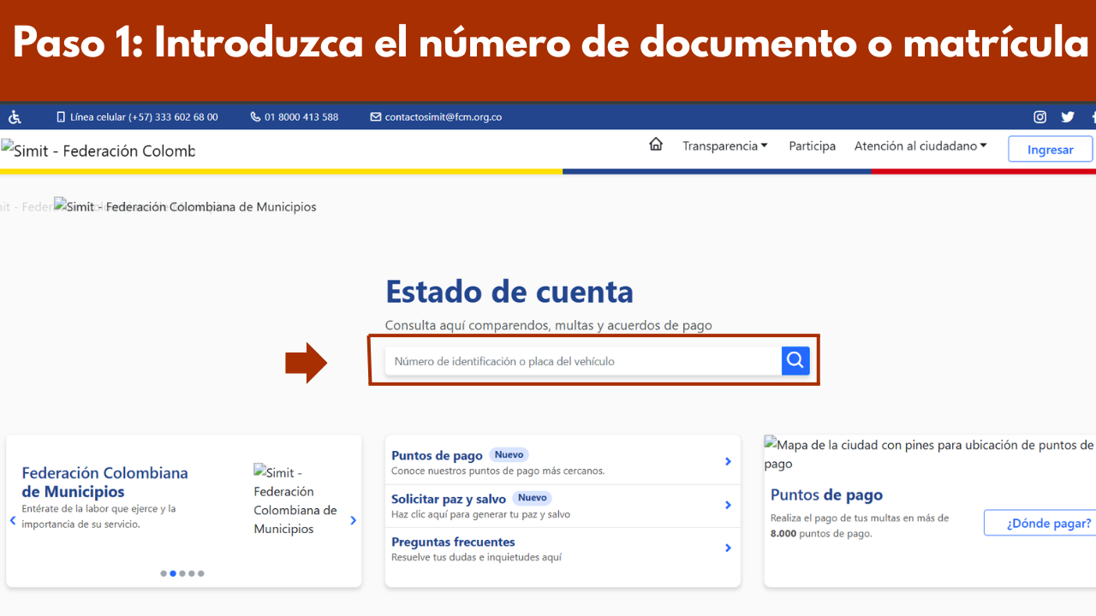Viewport: 1096px width, 616px height.
Task: Focus the identification or plate number field
Action: pyautogui.click(x=583, y=361)
